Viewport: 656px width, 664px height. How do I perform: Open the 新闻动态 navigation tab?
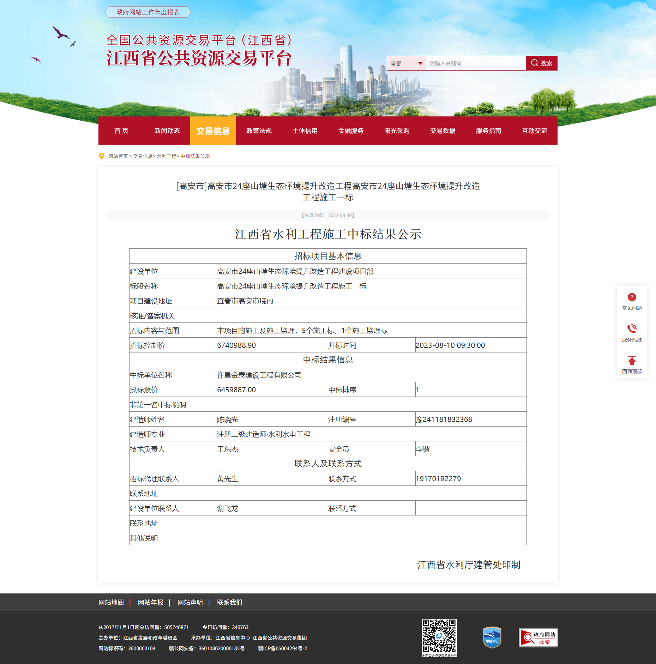tap(167, 131)
